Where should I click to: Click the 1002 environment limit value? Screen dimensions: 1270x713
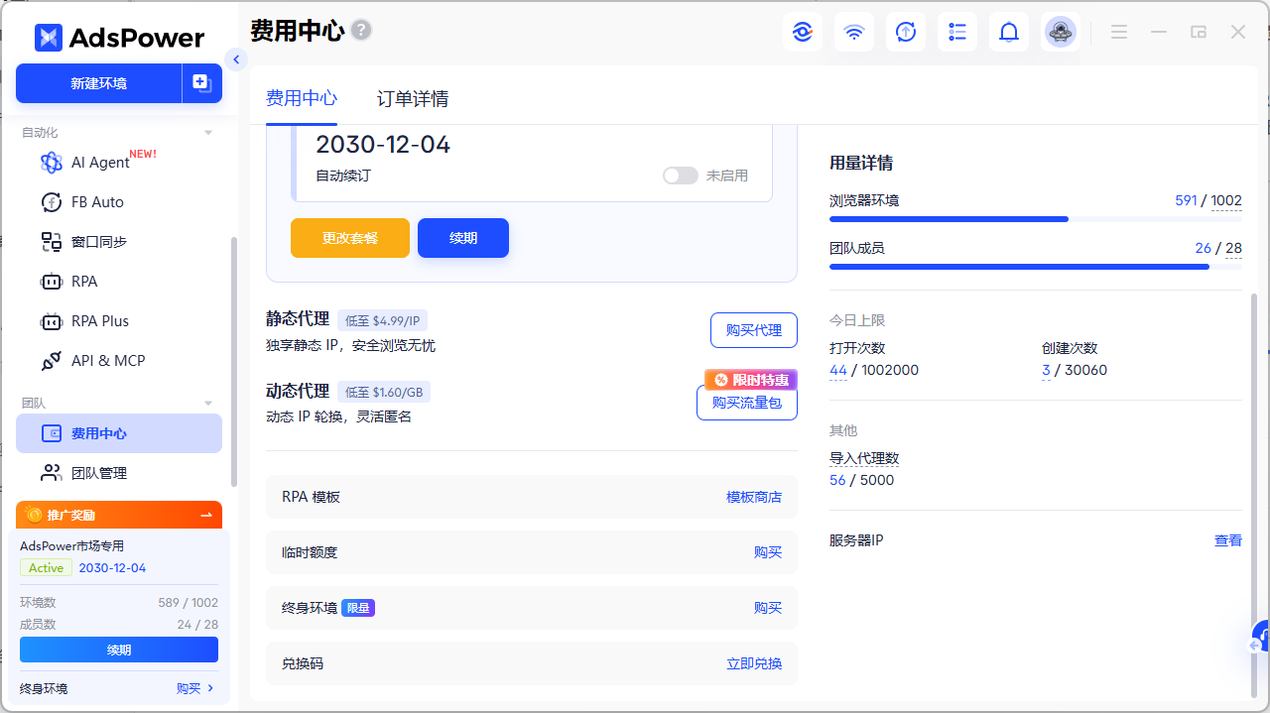point(1226,200)
